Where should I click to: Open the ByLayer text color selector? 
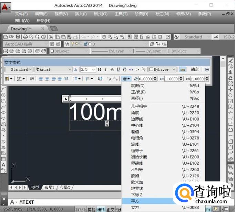point(162,69)
